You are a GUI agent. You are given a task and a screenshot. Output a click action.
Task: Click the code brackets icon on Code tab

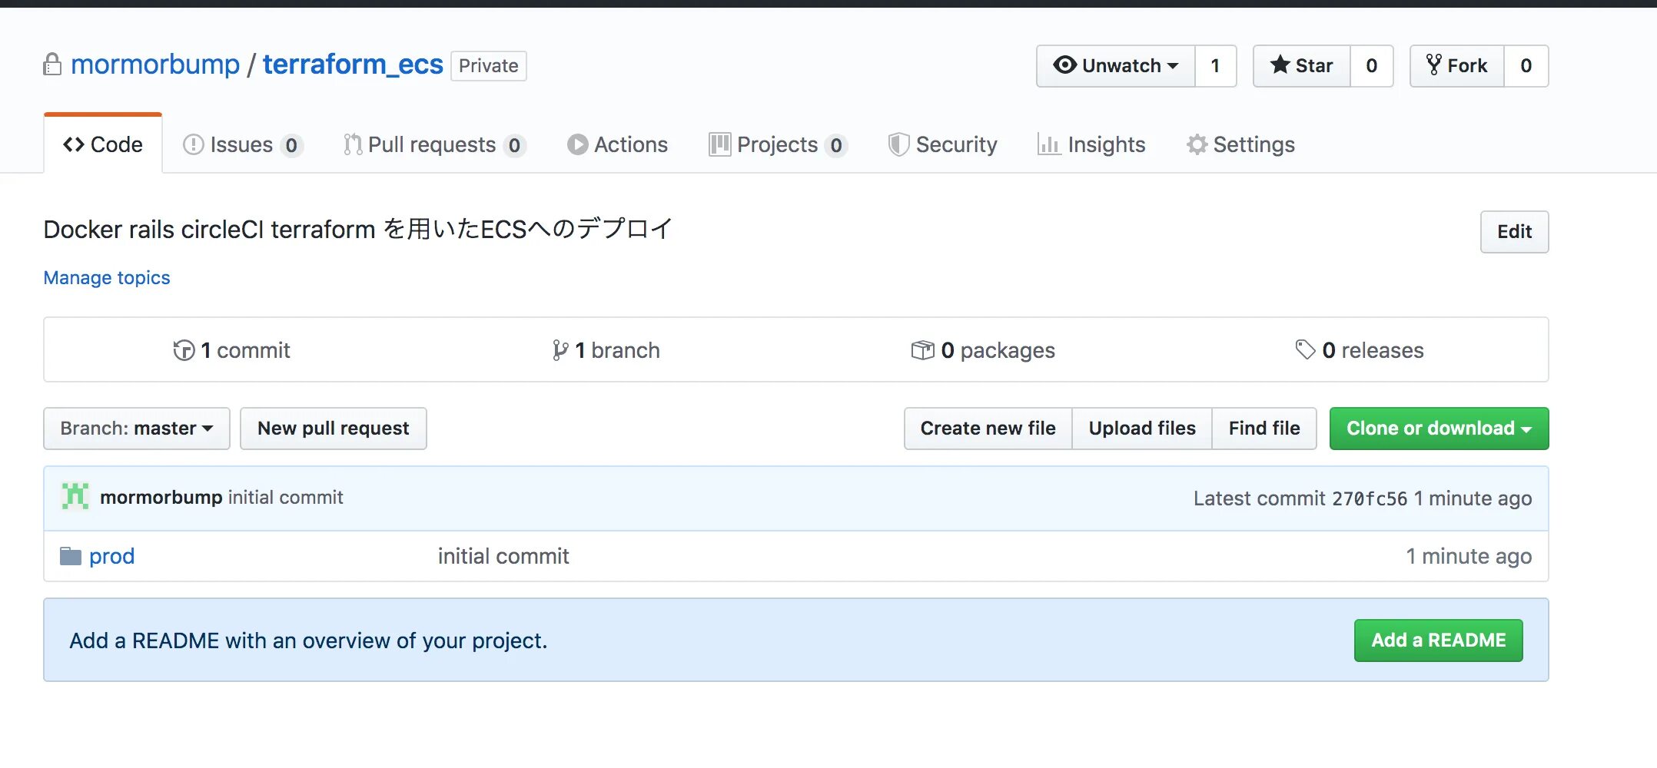click(74, 144)
